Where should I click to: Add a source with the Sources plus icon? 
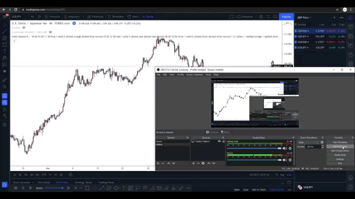193,163
